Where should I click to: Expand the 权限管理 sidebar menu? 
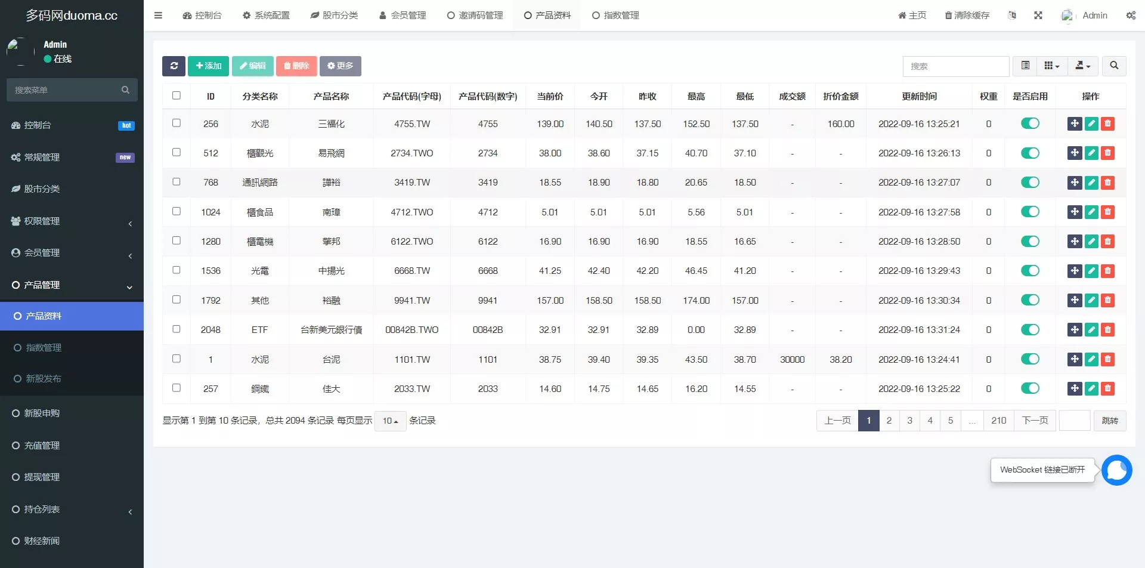tap(72, 221)
